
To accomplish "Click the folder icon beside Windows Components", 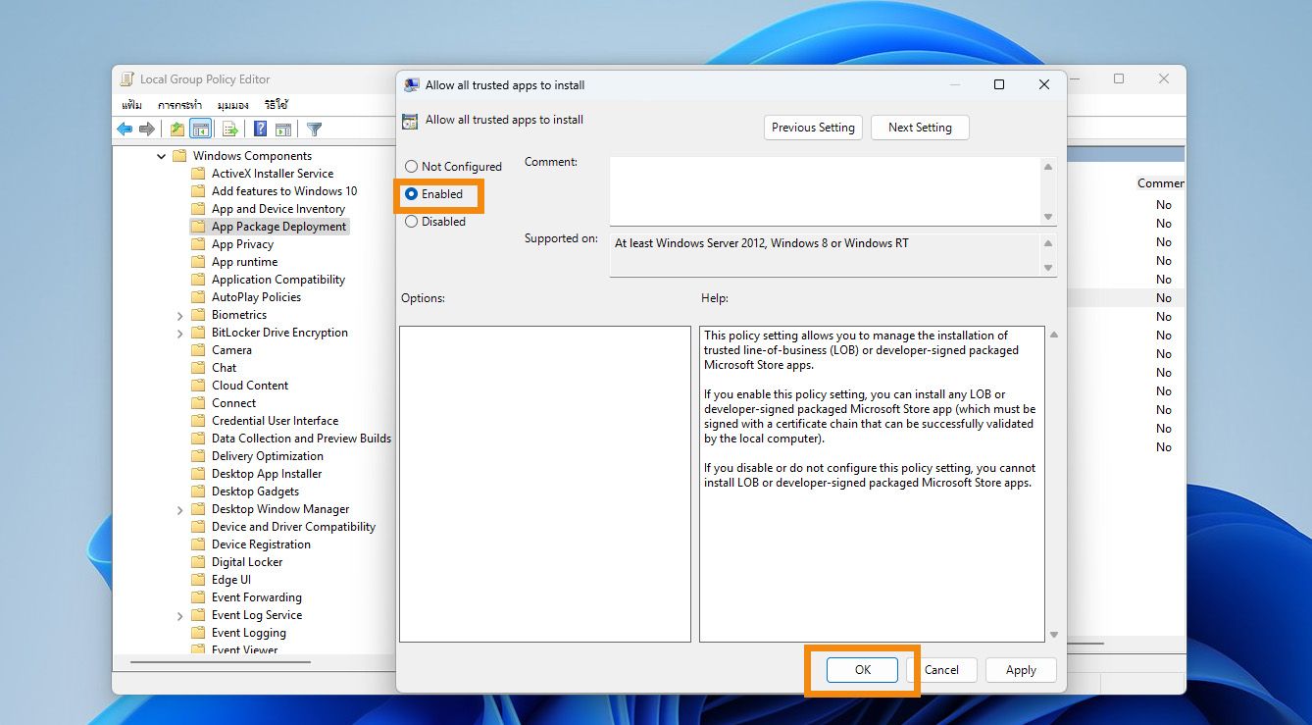I will pos(179,156).
